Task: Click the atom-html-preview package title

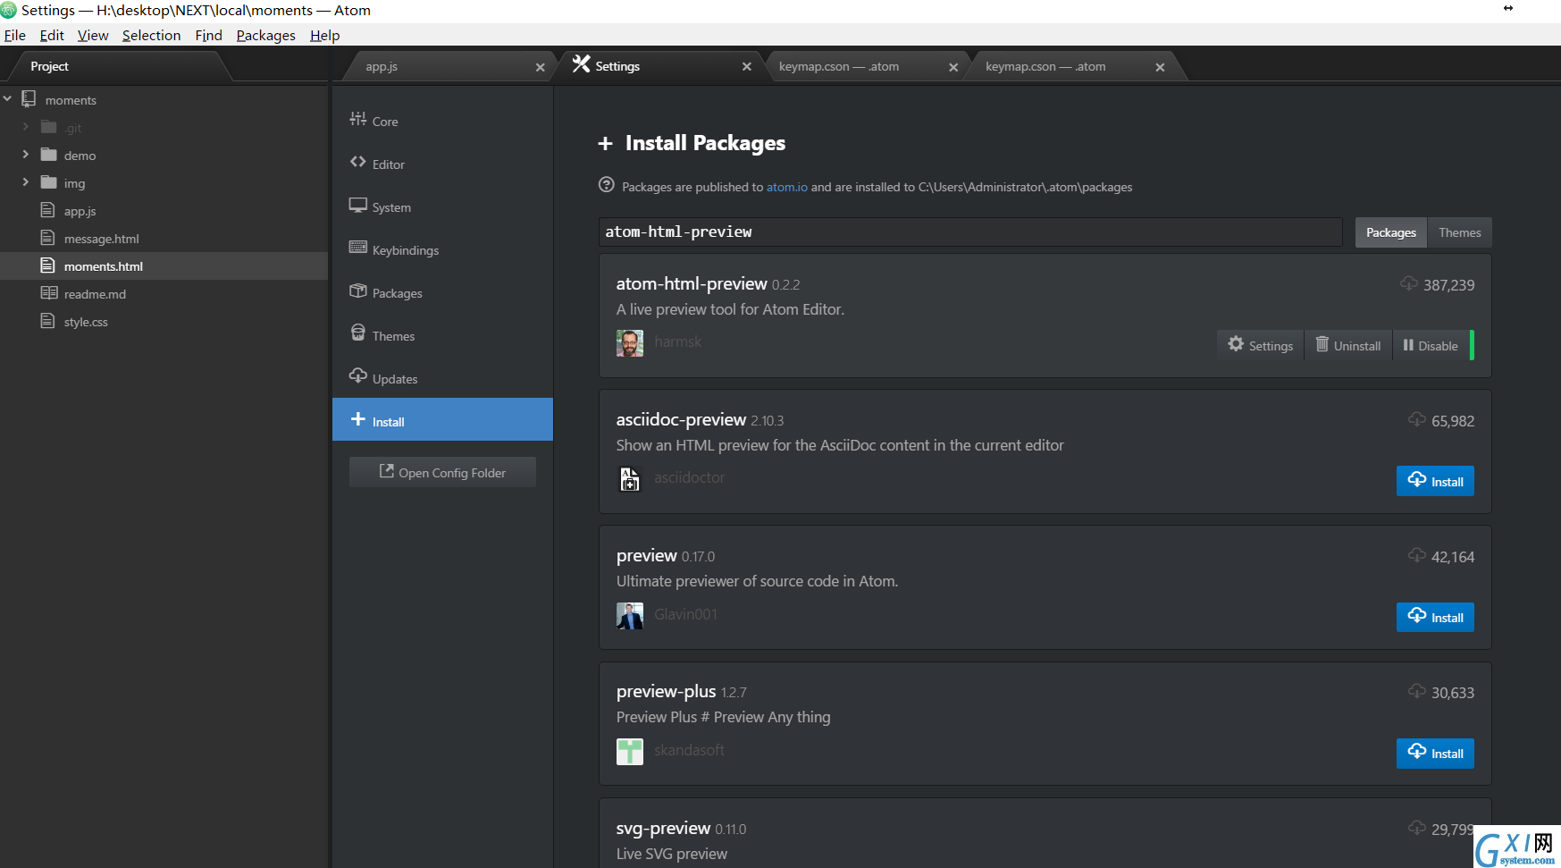Action: (692, 283)
